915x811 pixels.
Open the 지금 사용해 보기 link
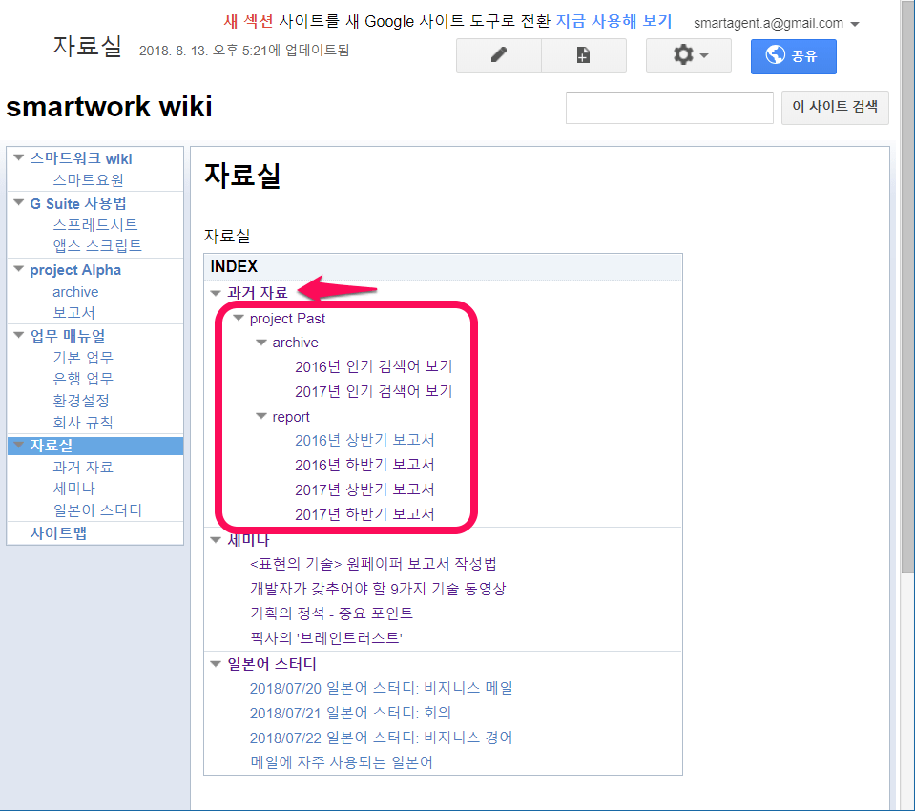(614, 21)
